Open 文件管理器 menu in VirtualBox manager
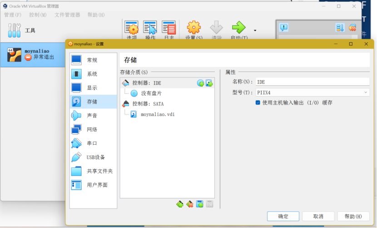 [x=67, y=15]
